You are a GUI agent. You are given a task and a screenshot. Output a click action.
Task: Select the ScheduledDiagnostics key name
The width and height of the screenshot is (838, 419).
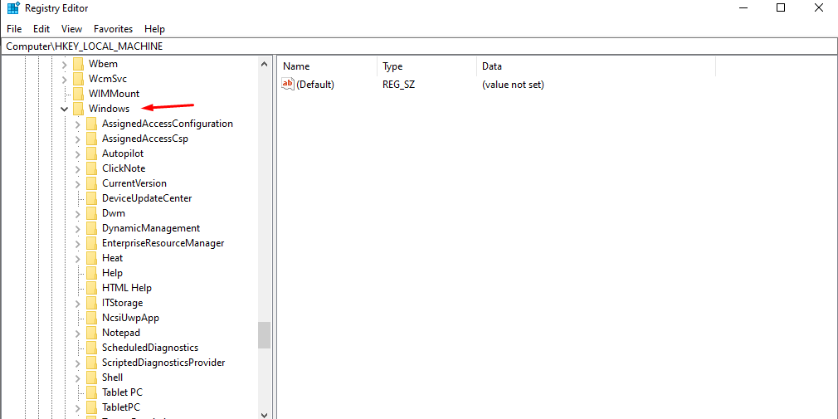click(150, 348)
